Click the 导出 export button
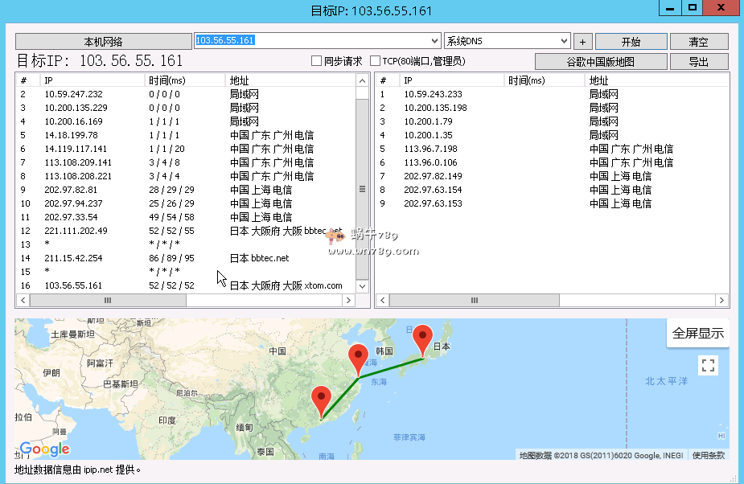The height and width of the screenshot is (484, 744). [x=698, y=62]
